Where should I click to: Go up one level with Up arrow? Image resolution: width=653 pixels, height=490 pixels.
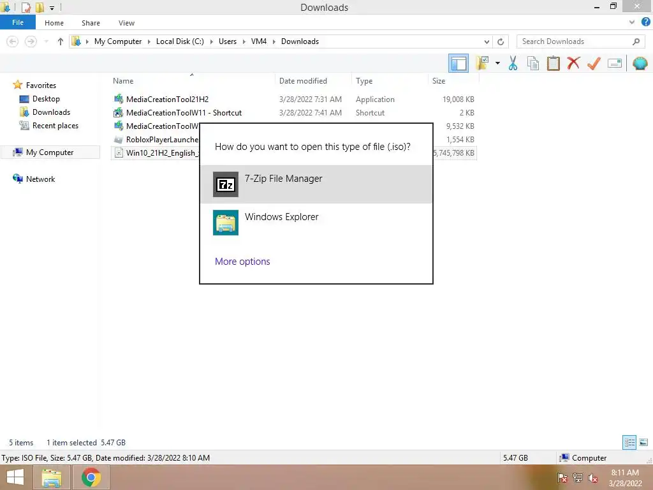pos(61,41)
